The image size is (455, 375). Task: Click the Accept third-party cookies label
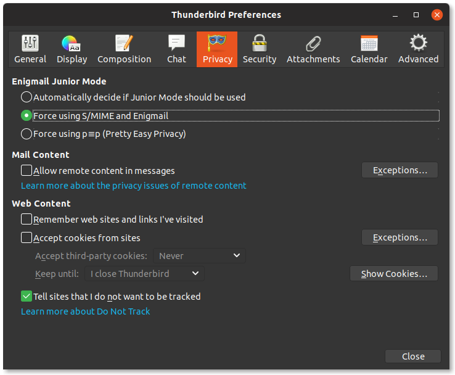click(91, 256)
